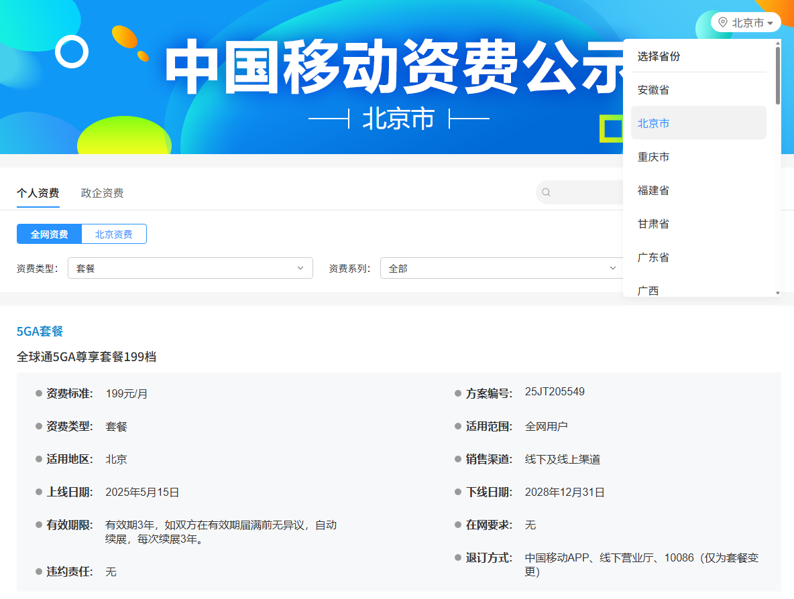Expand the 资费系列 dropdown
794x599 pixels.
(x=500, y=268)
